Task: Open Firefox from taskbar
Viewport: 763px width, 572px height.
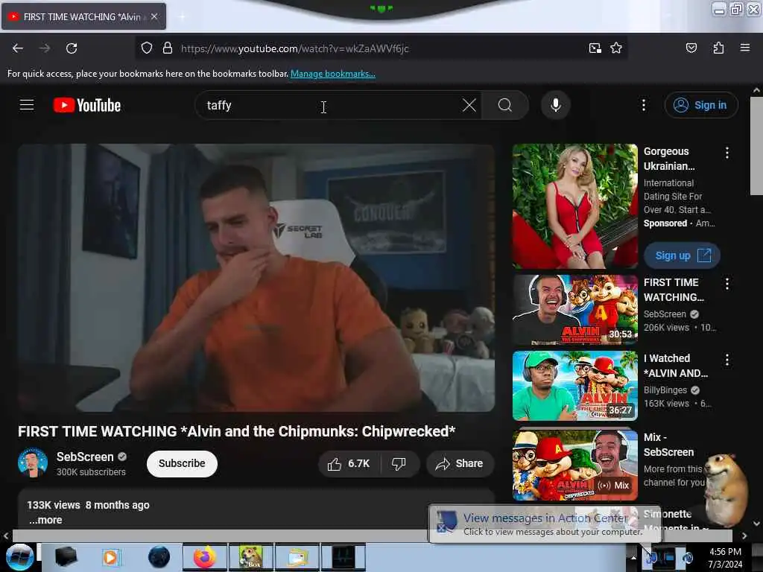Action: [204, 557]
